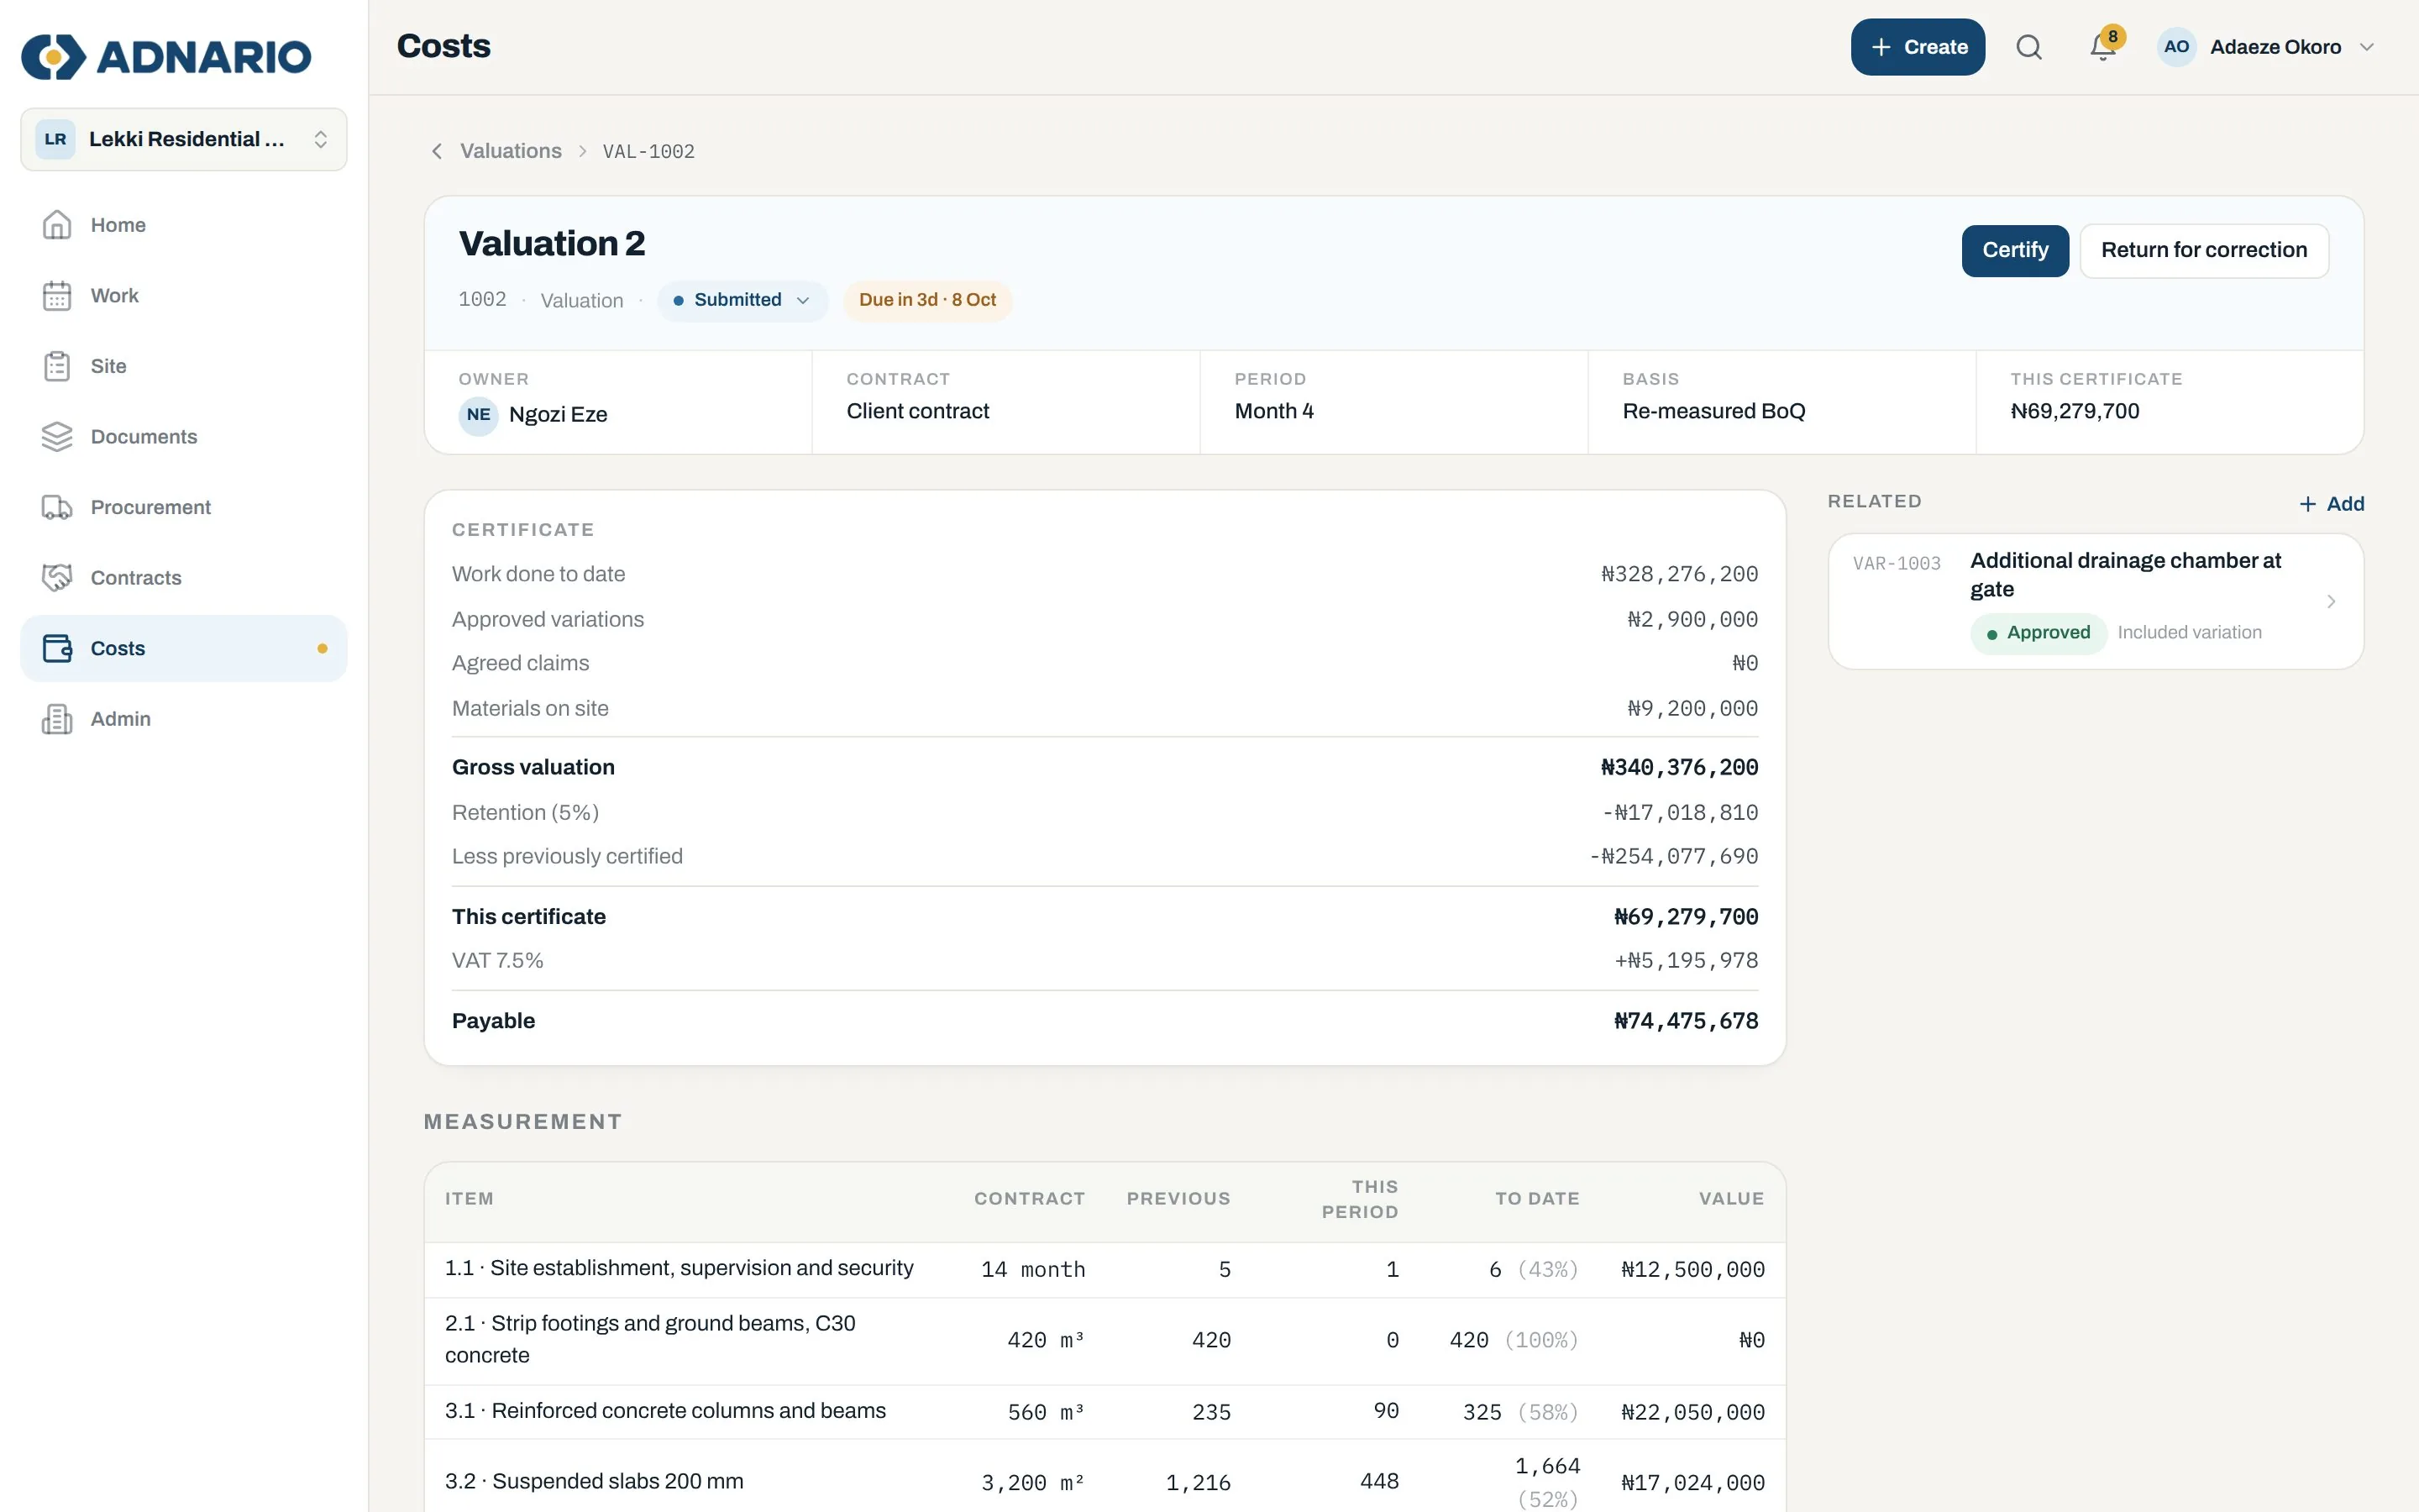Click the LR project badge
Screen dimensions: 2419x1512
[55, 139]
